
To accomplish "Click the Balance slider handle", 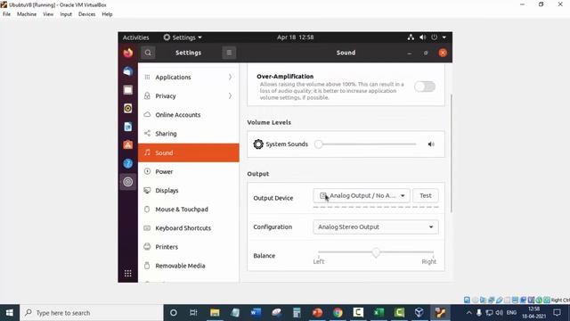I will (376, 252).
